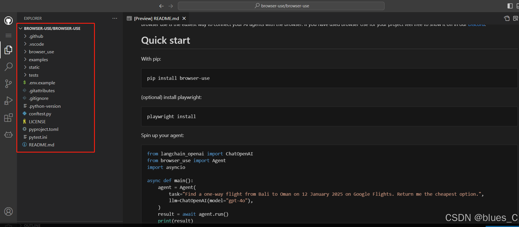Open the hamburger application menu
519x227 pixels.
[8, 36]
